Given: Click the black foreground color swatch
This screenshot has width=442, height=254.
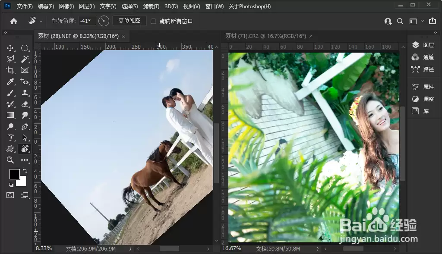Looking at the screenshot, I should [x=14, y=174].
